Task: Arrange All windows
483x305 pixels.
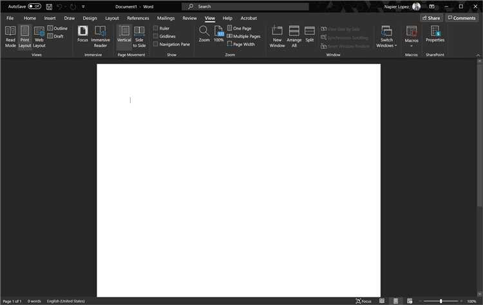Action: point(294,37)
